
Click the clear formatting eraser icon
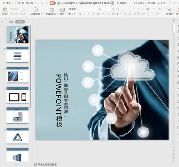click(x=113, y=14)
